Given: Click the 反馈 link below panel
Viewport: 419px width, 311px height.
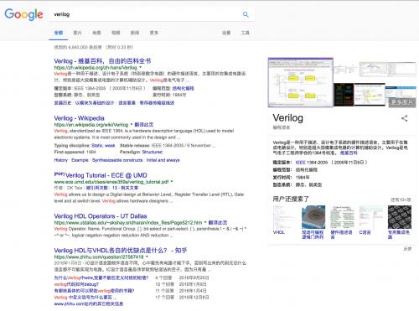Looking at the screenshot, I should pos(407,249).
